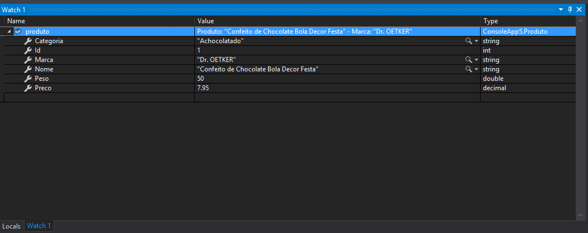
Task: Select the Marca property name
Action: coord(44,60)
